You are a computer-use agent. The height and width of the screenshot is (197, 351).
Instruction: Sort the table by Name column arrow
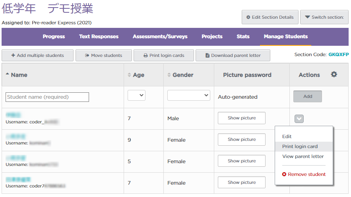(x=8, y=75)
